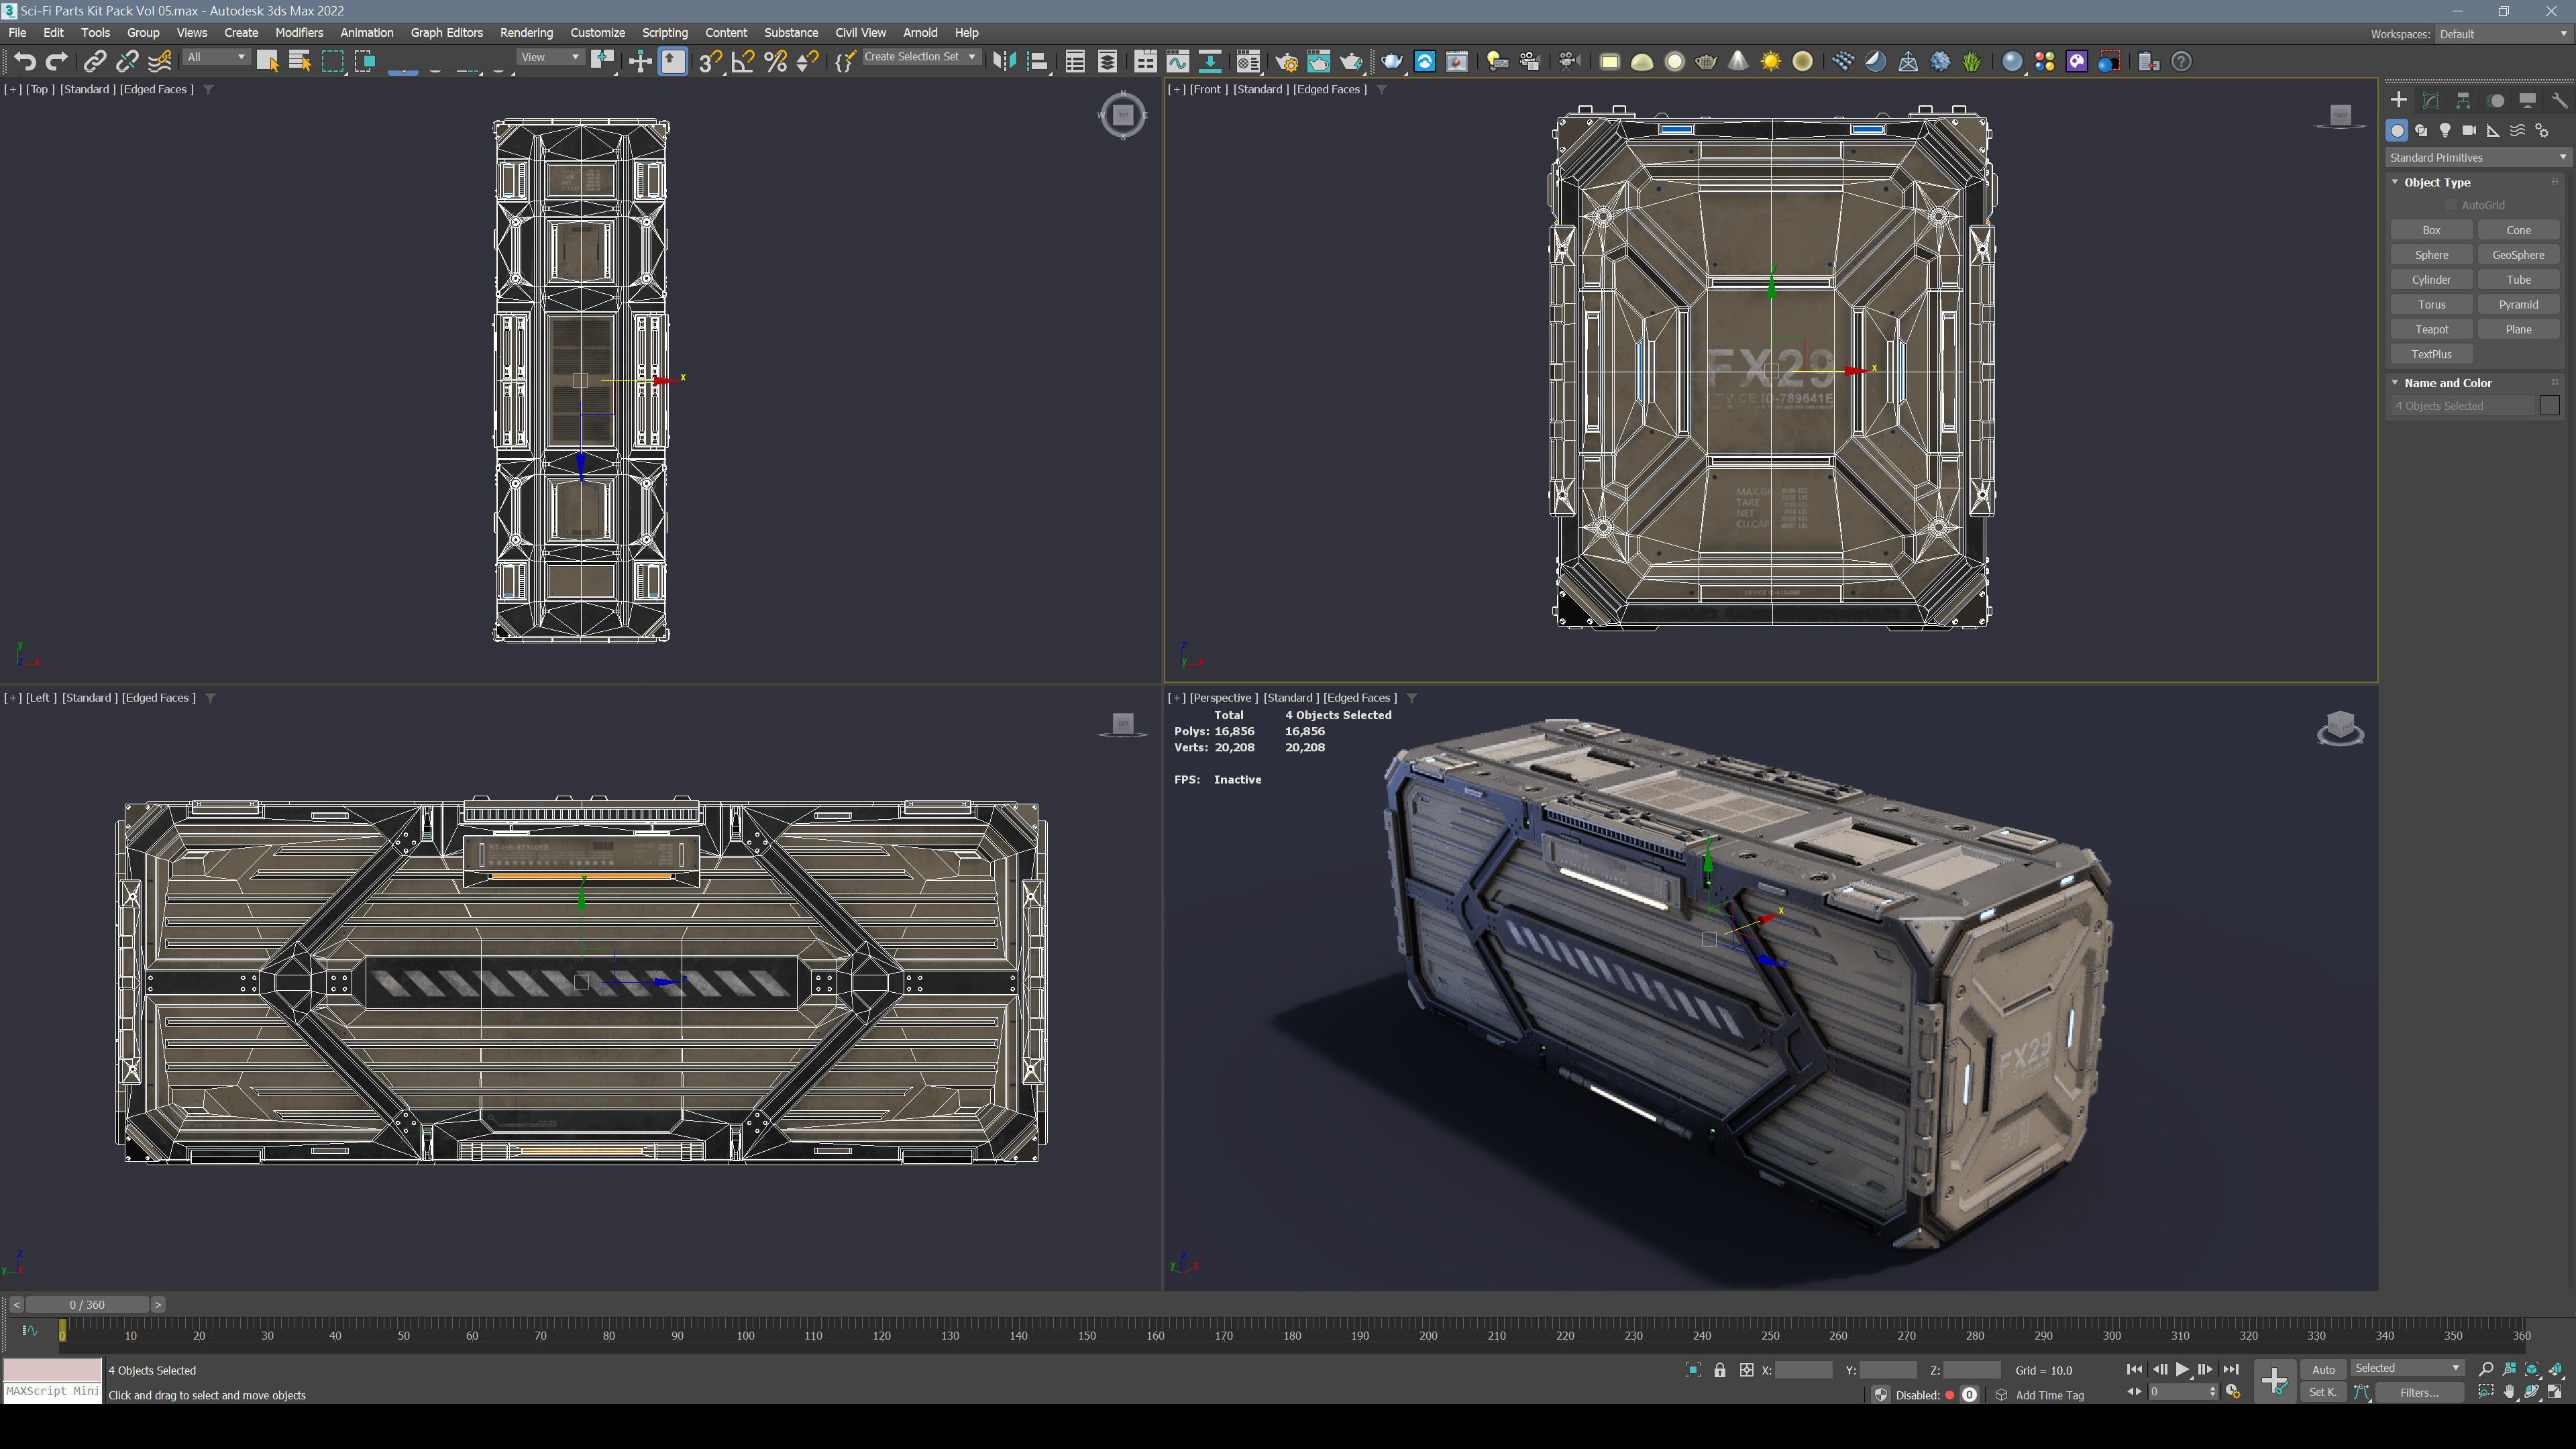Open the Modifiers menu
The width and height of the screenshot is (2576, 1449).
pyautogui.click(x=299, y=33)
